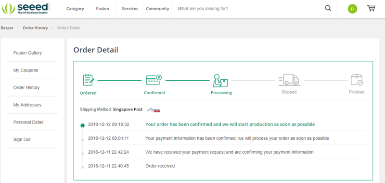Open the green user avatar icon
The height and width of the screenshot is (183, 385).
point(352,9)
